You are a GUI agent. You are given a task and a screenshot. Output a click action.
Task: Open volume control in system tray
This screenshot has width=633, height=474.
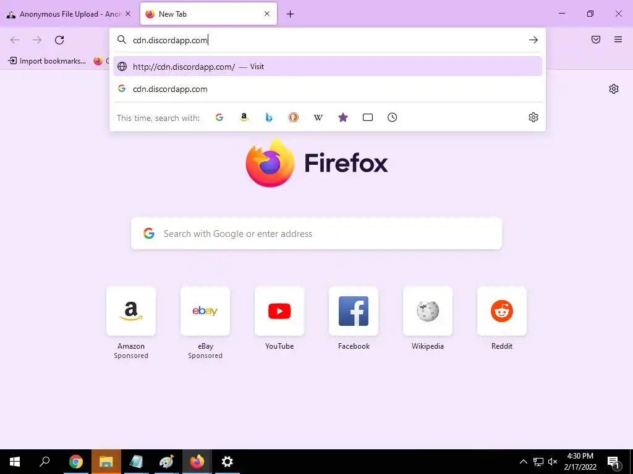(553, 462)
